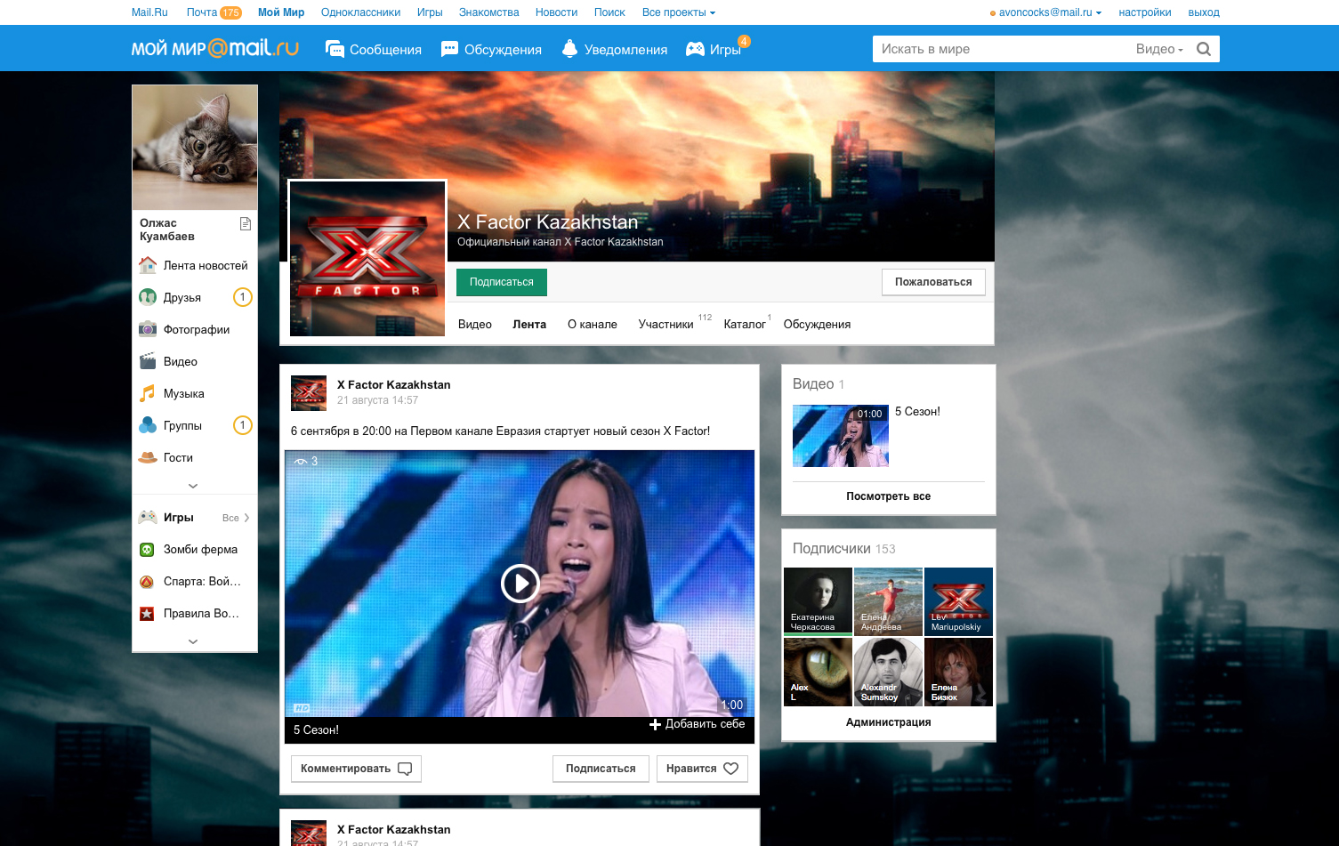1339x846 pixels.
Task: Open the Новости link in top bar
Action: (556, 12)
